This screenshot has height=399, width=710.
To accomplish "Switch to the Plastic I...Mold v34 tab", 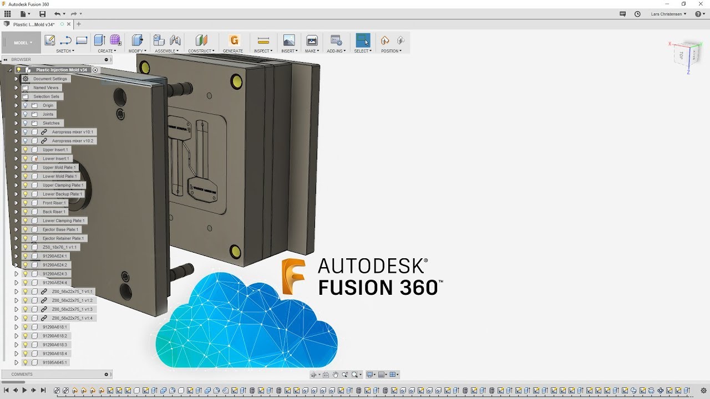I will pyautogui.click(x=34, y=24).
